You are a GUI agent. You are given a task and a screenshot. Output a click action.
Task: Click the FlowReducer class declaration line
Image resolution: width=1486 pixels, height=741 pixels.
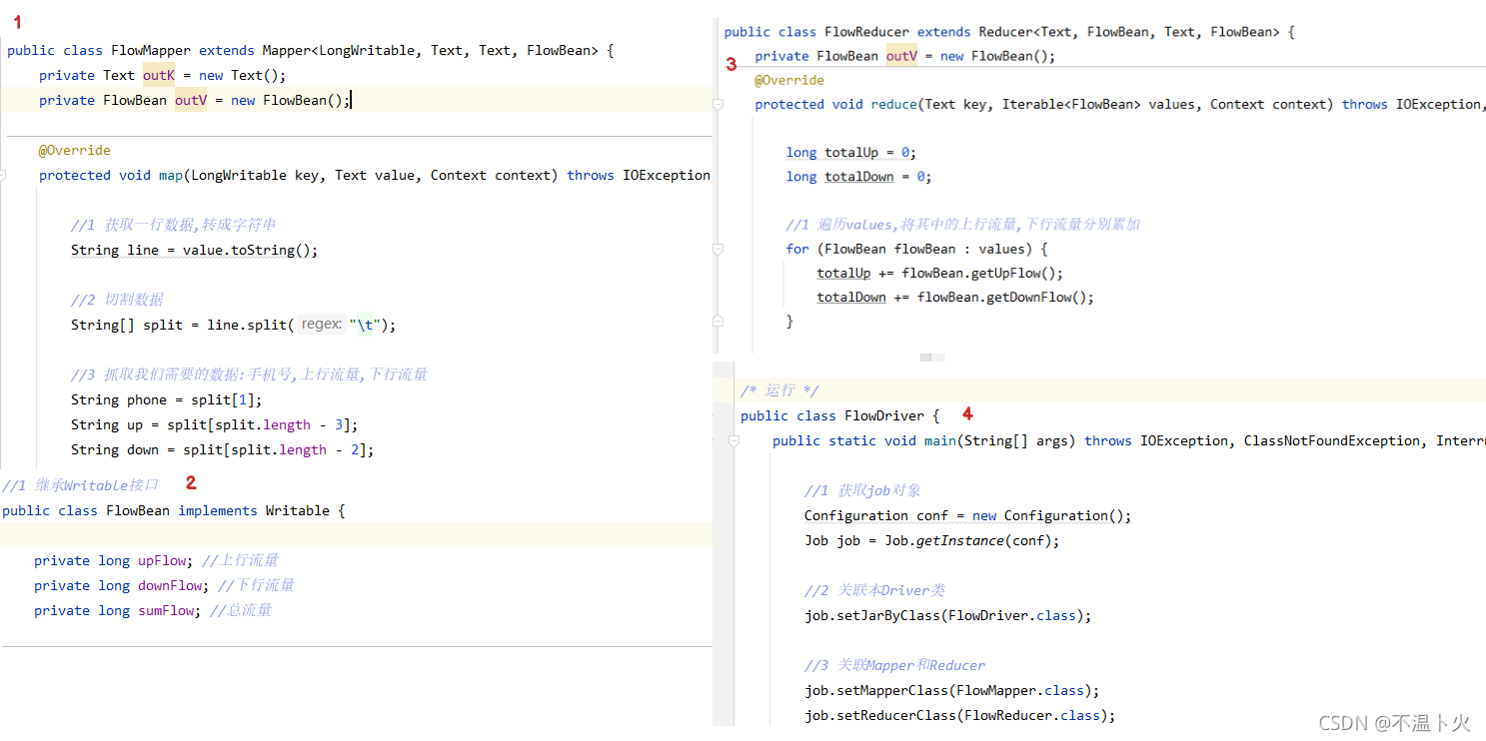click(1009, 32)
